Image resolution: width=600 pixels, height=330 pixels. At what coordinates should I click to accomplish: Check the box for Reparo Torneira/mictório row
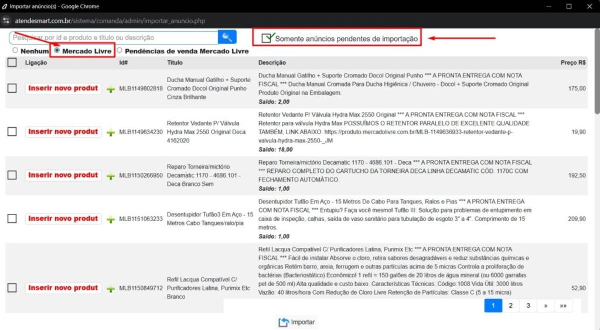(12, 175)
